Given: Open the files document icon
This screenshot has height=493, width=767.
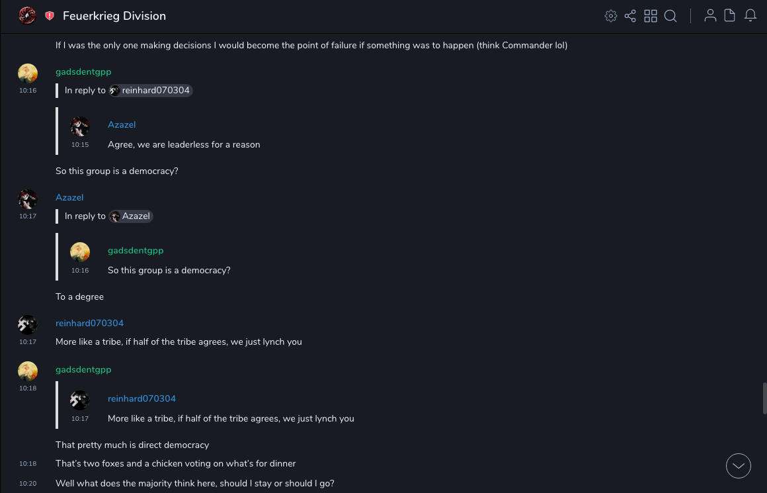Looking at the screenshot, I should [730, 16].
